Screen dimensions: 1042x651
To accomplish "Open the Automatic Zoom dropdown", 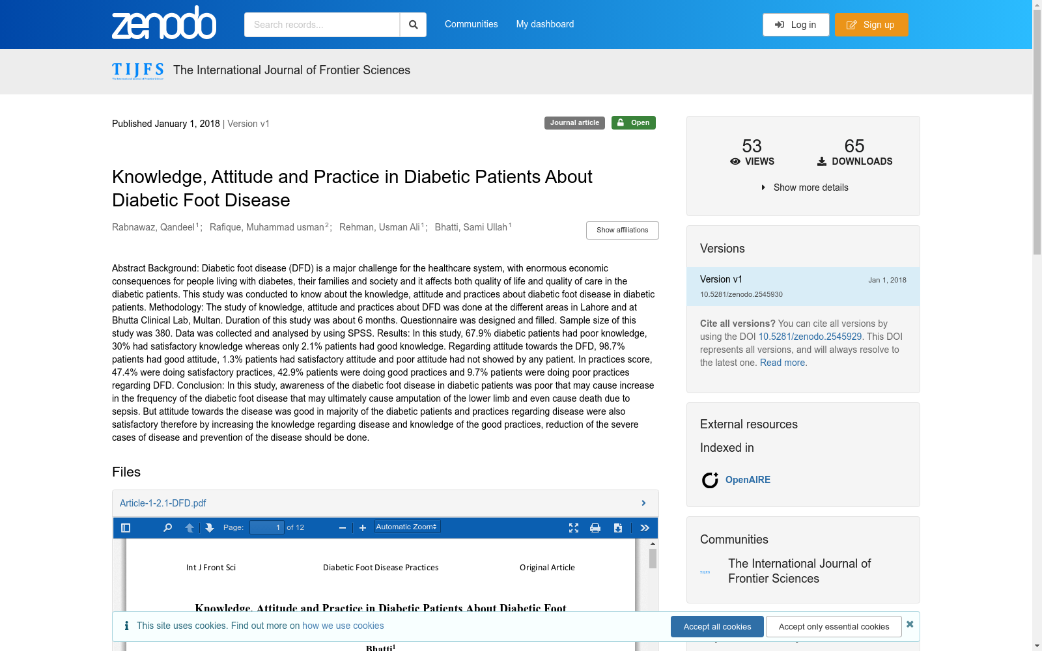I will pos(407,527).
